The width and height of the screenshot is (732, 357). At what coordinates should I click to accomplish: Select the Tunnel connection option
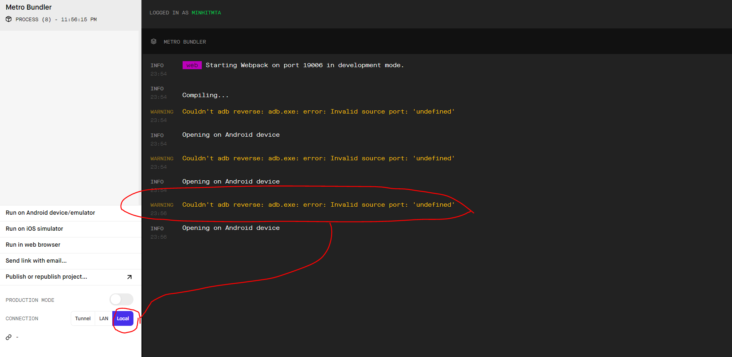pyautogui.click(x=83, y=319)
